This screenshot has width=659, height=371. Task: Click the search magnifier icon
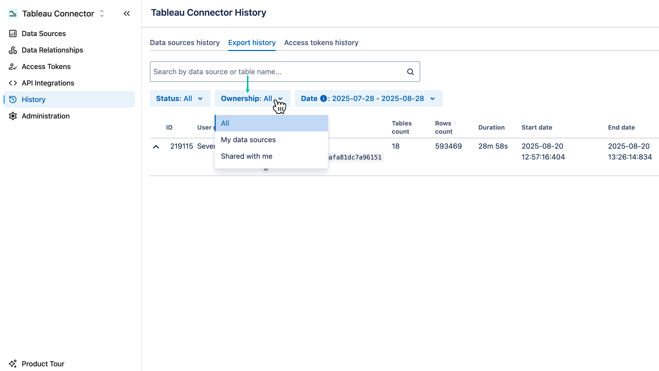click(x=411, y=72)
